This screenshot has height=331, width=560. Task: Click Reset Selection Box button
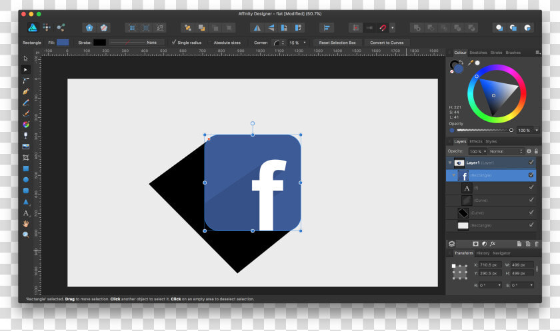(337, 43)
